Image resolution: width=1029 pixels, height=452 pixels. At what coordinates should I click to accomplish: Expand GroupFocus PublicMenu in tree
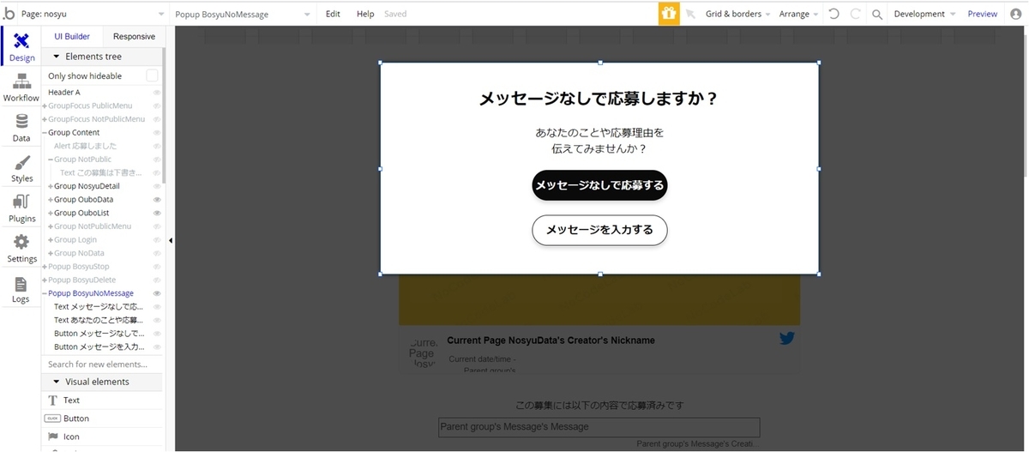point(45,106)
